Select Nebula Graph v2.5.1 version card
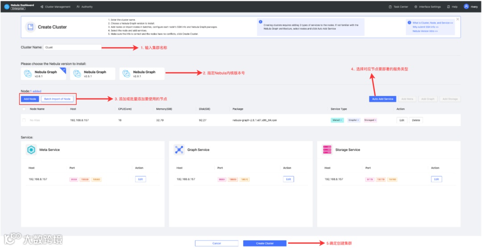The image size is (482, 248). [x=92, y=74]
